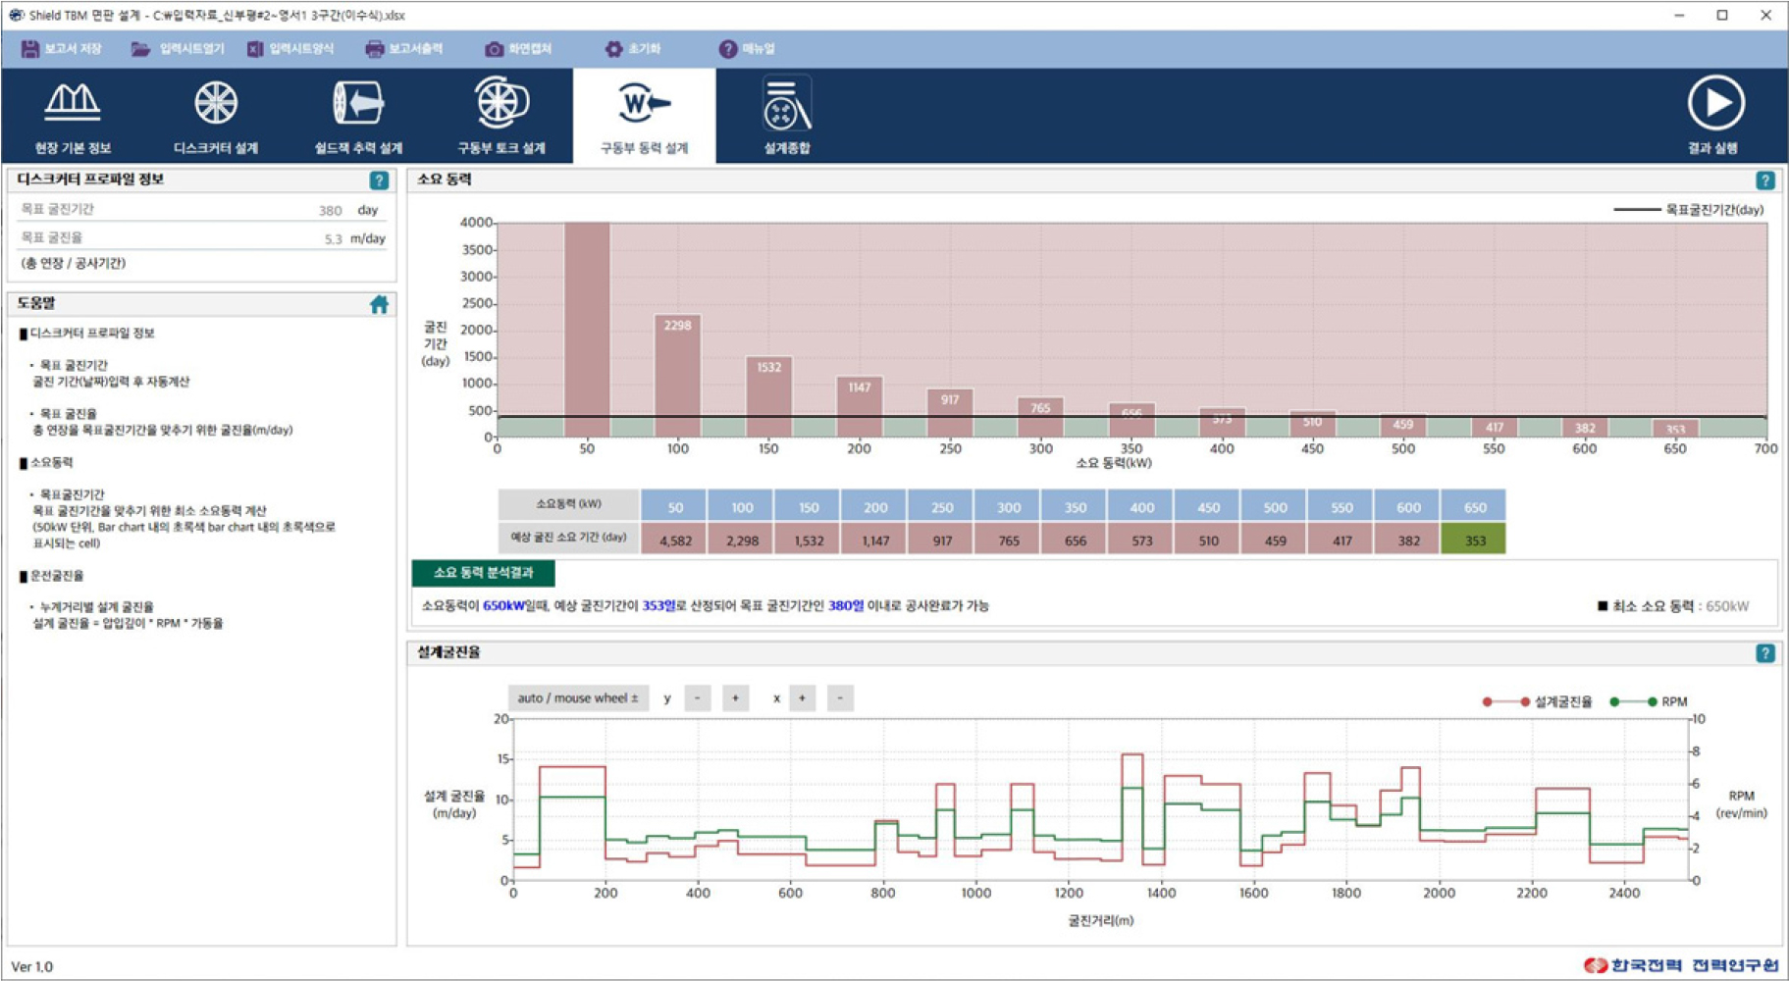Click the 목표 굴진기간 380 value field
The height and width of the screenshot is (981, 1789).
330,210
